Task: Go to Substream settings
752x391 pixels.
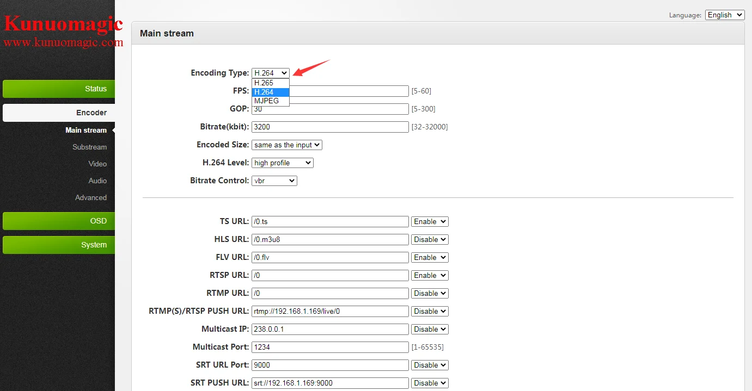Action: pyautogui.click(x=90, y=147)
